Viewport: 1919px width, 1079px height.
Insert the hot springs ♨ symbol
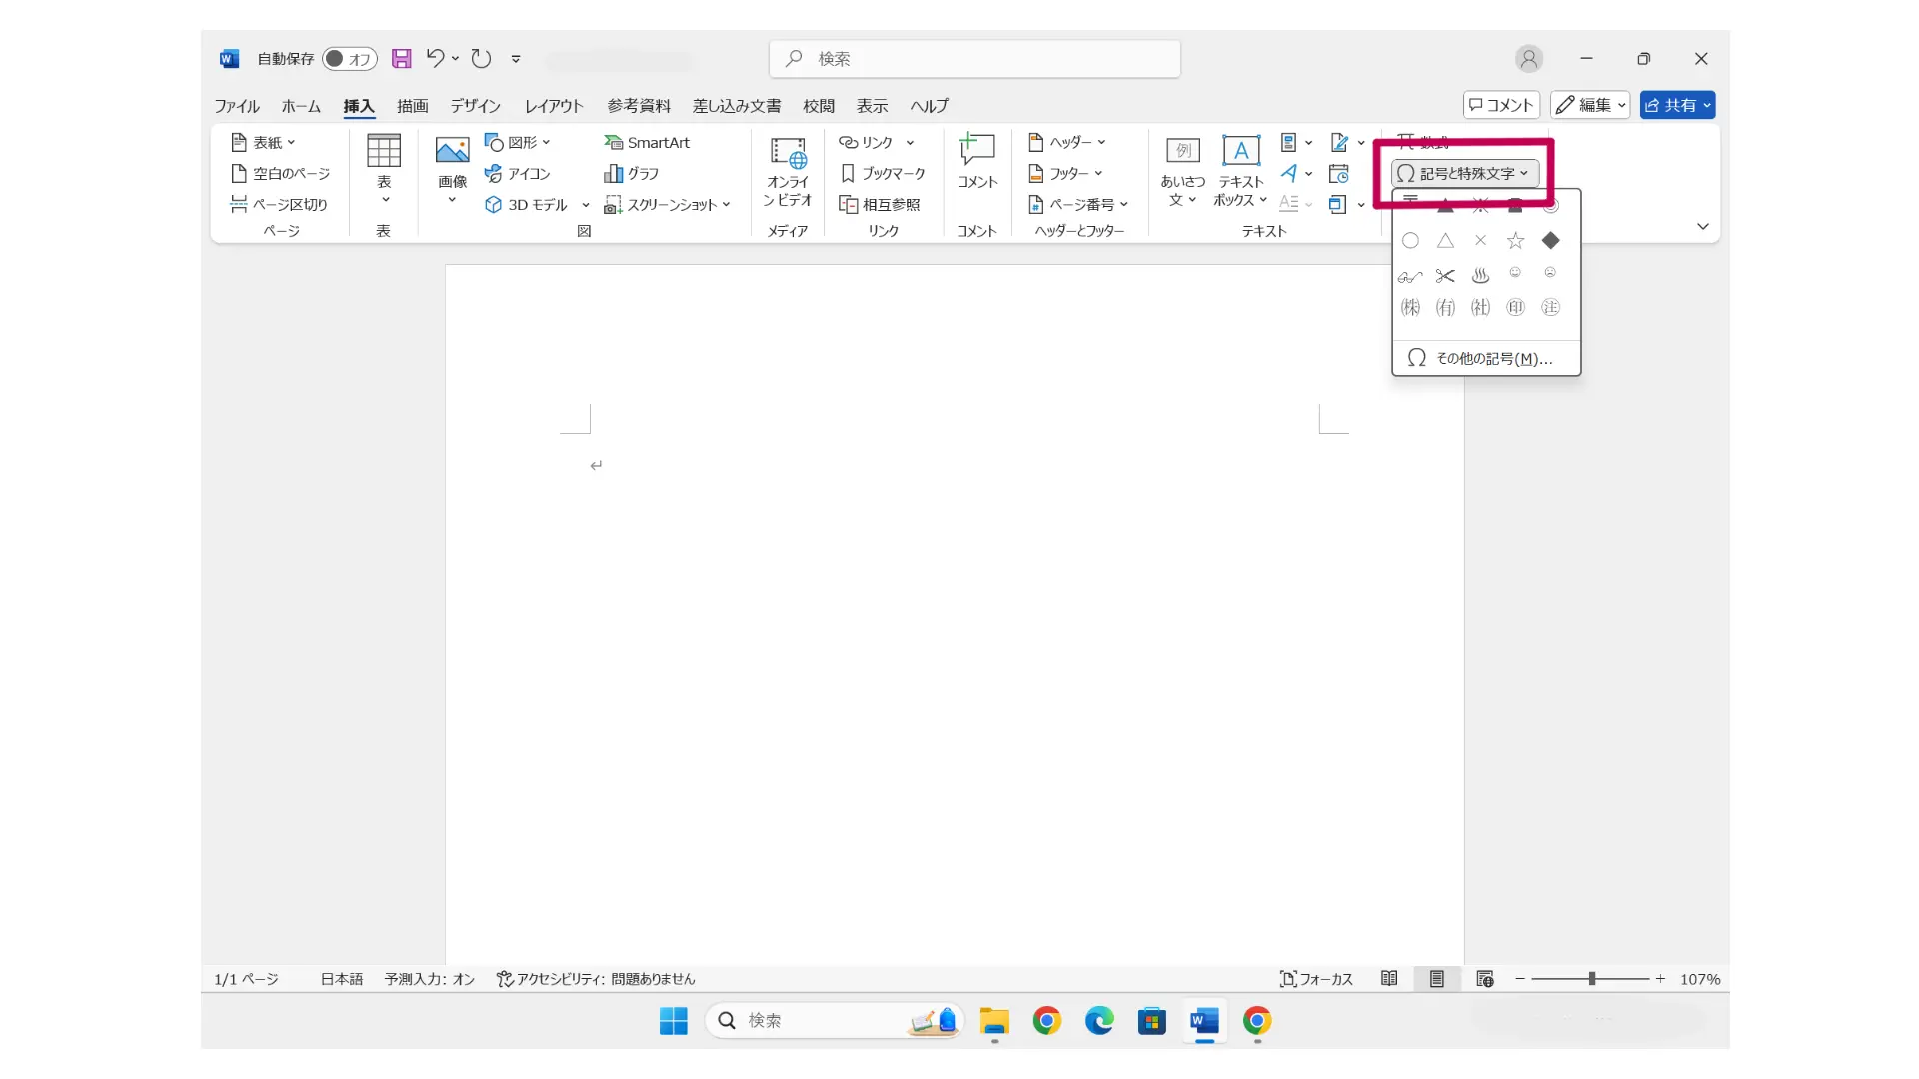click(1480, 275)
